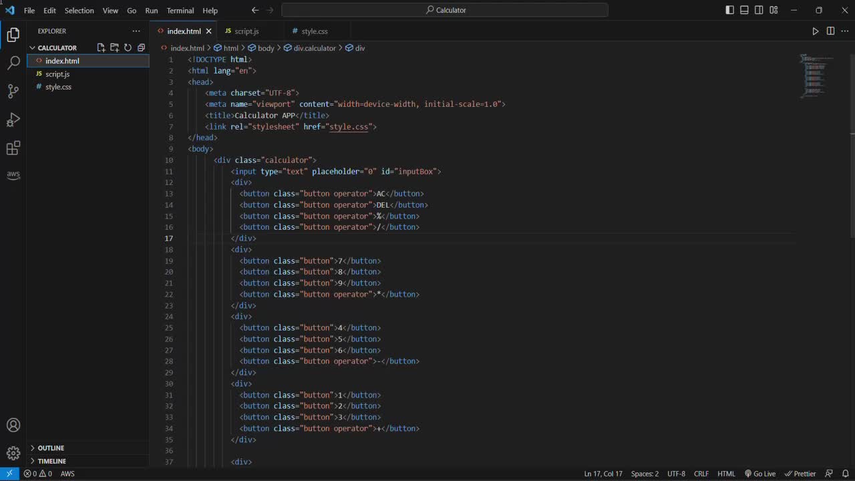
Task: Place cursor on line number 17
Action: (169, 238)
